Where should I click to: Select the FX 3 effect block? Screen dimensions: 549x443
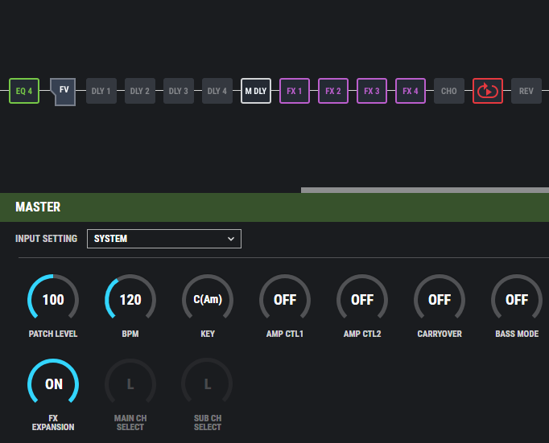click(x=372, y=91)
